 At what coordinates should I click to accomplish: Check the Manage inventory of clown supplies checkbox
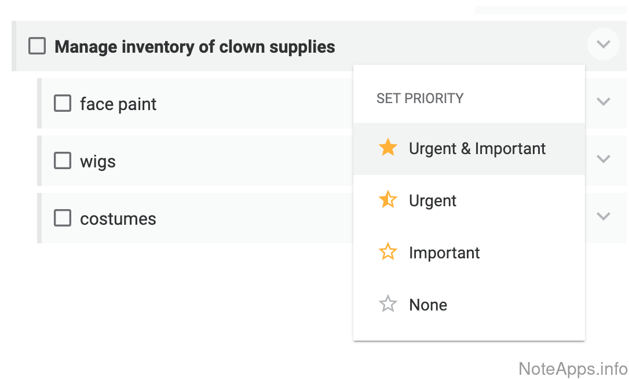point(37,46)
